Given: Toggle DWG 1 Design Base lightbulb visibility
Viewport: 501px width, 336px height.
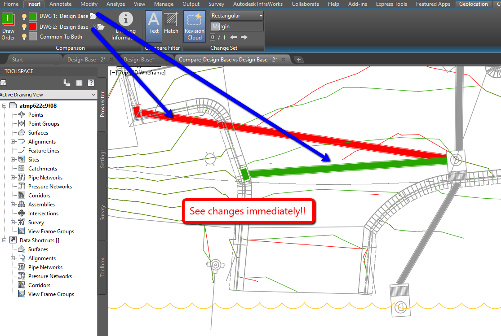Looking at the screenshot, I should tap(24, 17).
